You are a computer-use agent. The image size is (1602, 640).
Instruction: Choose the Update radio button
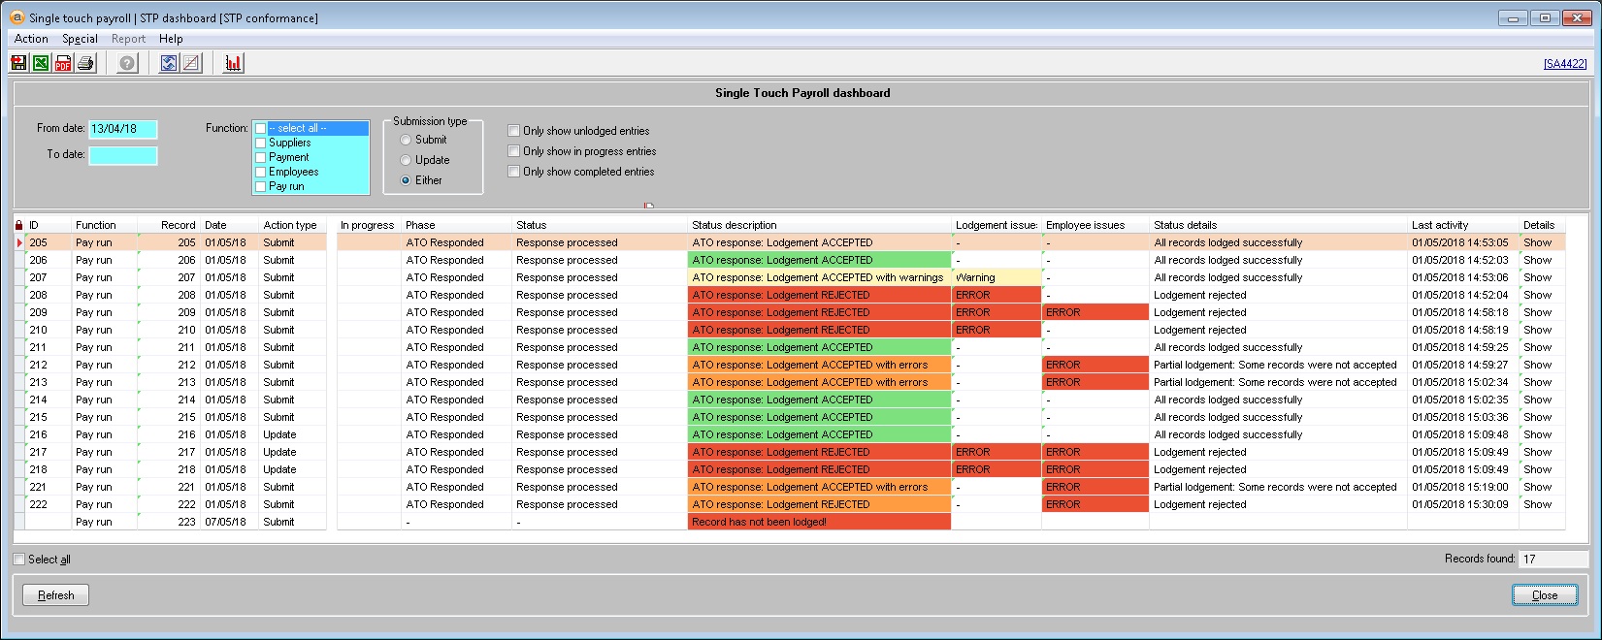(x=406, y=160)
